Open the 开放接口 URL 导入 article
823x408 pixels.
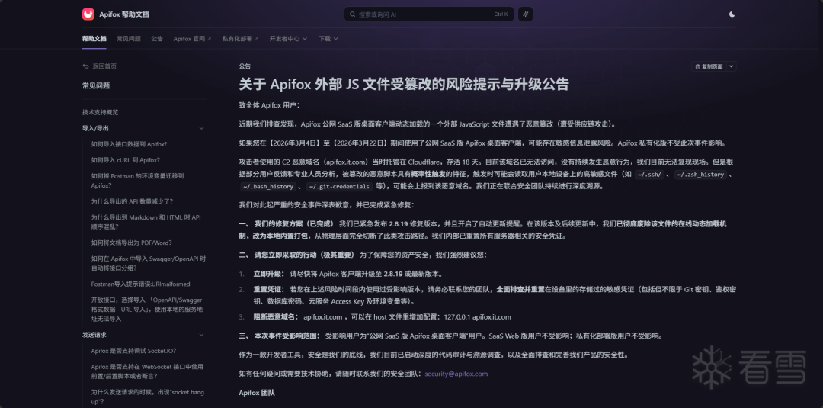click(147, 310)
